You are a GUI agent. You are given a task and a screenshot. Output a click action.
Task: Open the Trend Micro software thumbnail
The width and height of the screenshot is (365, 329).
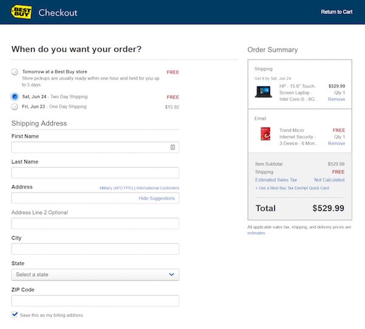(x=265, y=134)
